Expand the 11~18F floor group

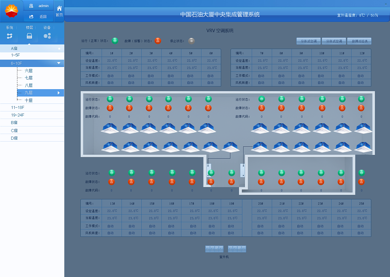pyautogui.click(x=32, y=107)
